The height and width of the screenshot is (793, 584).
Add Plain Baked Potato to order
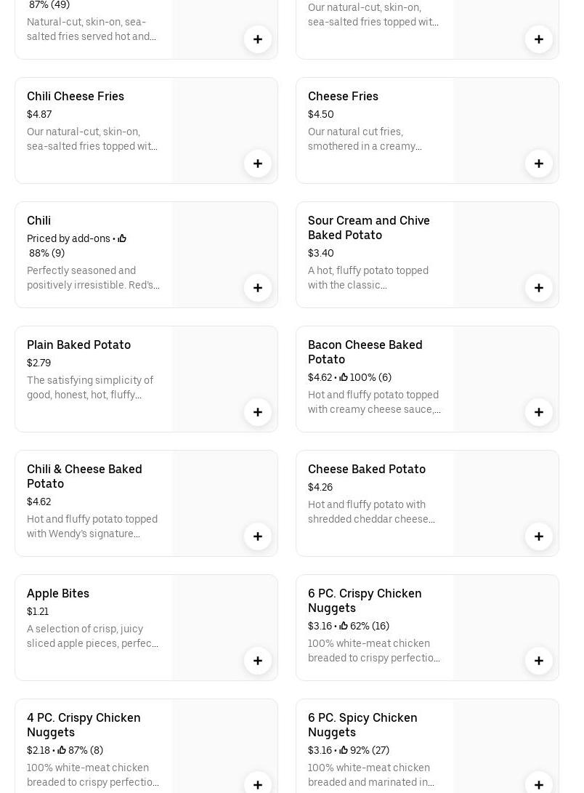click(258, 412)
